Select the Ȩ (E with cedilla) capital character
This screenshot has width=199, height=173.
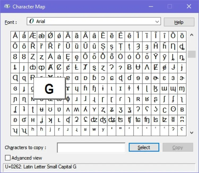(x=68, y=57)
